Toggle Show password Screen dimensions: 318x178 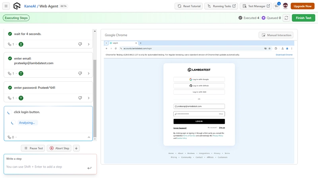(x=221, y=114)
